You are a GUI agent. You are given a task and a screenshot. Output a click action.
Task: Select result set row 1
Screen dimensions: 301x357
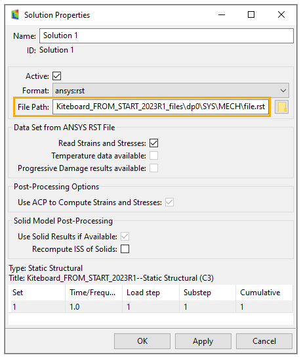pyautogui.click(x=151, y=306)
